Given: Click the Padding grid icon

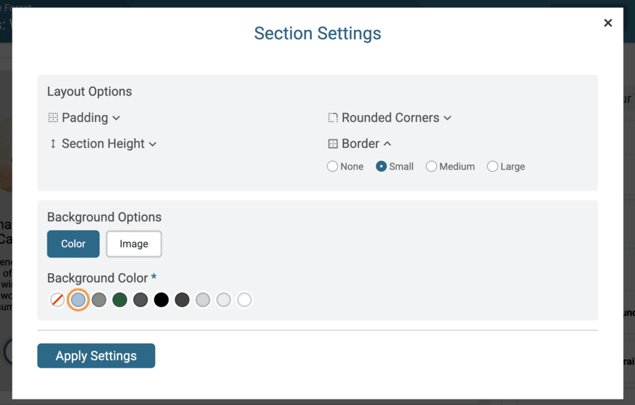Looking at the screenshot, I should pos(53,118).
